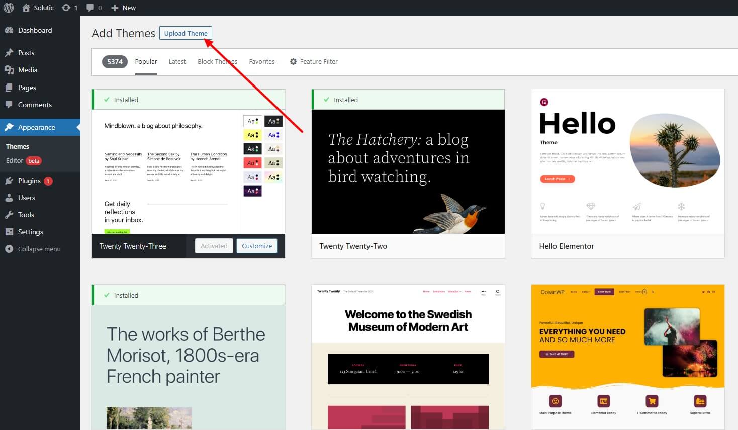This screenshot has width=738, height=430.
Task: Click the Feature Filter gear icon
Action: tap(293, 61)
